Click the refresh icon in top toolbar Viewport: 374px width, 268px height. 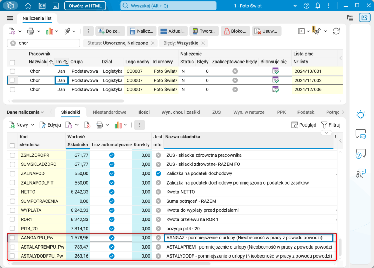tap(336, 31)
